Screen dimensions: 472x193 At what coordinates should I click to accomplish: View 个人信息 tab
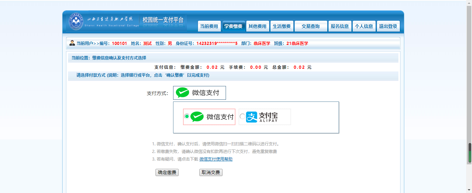(364, 26)
